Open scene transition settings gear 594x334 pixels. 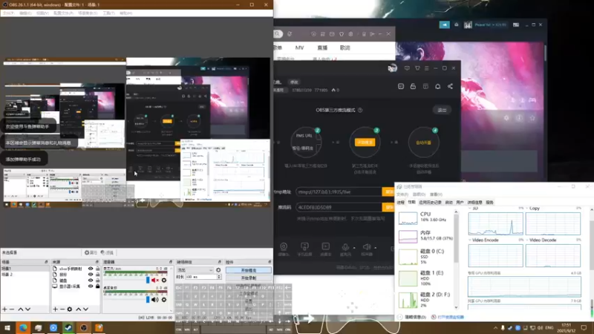pos(218,270)
